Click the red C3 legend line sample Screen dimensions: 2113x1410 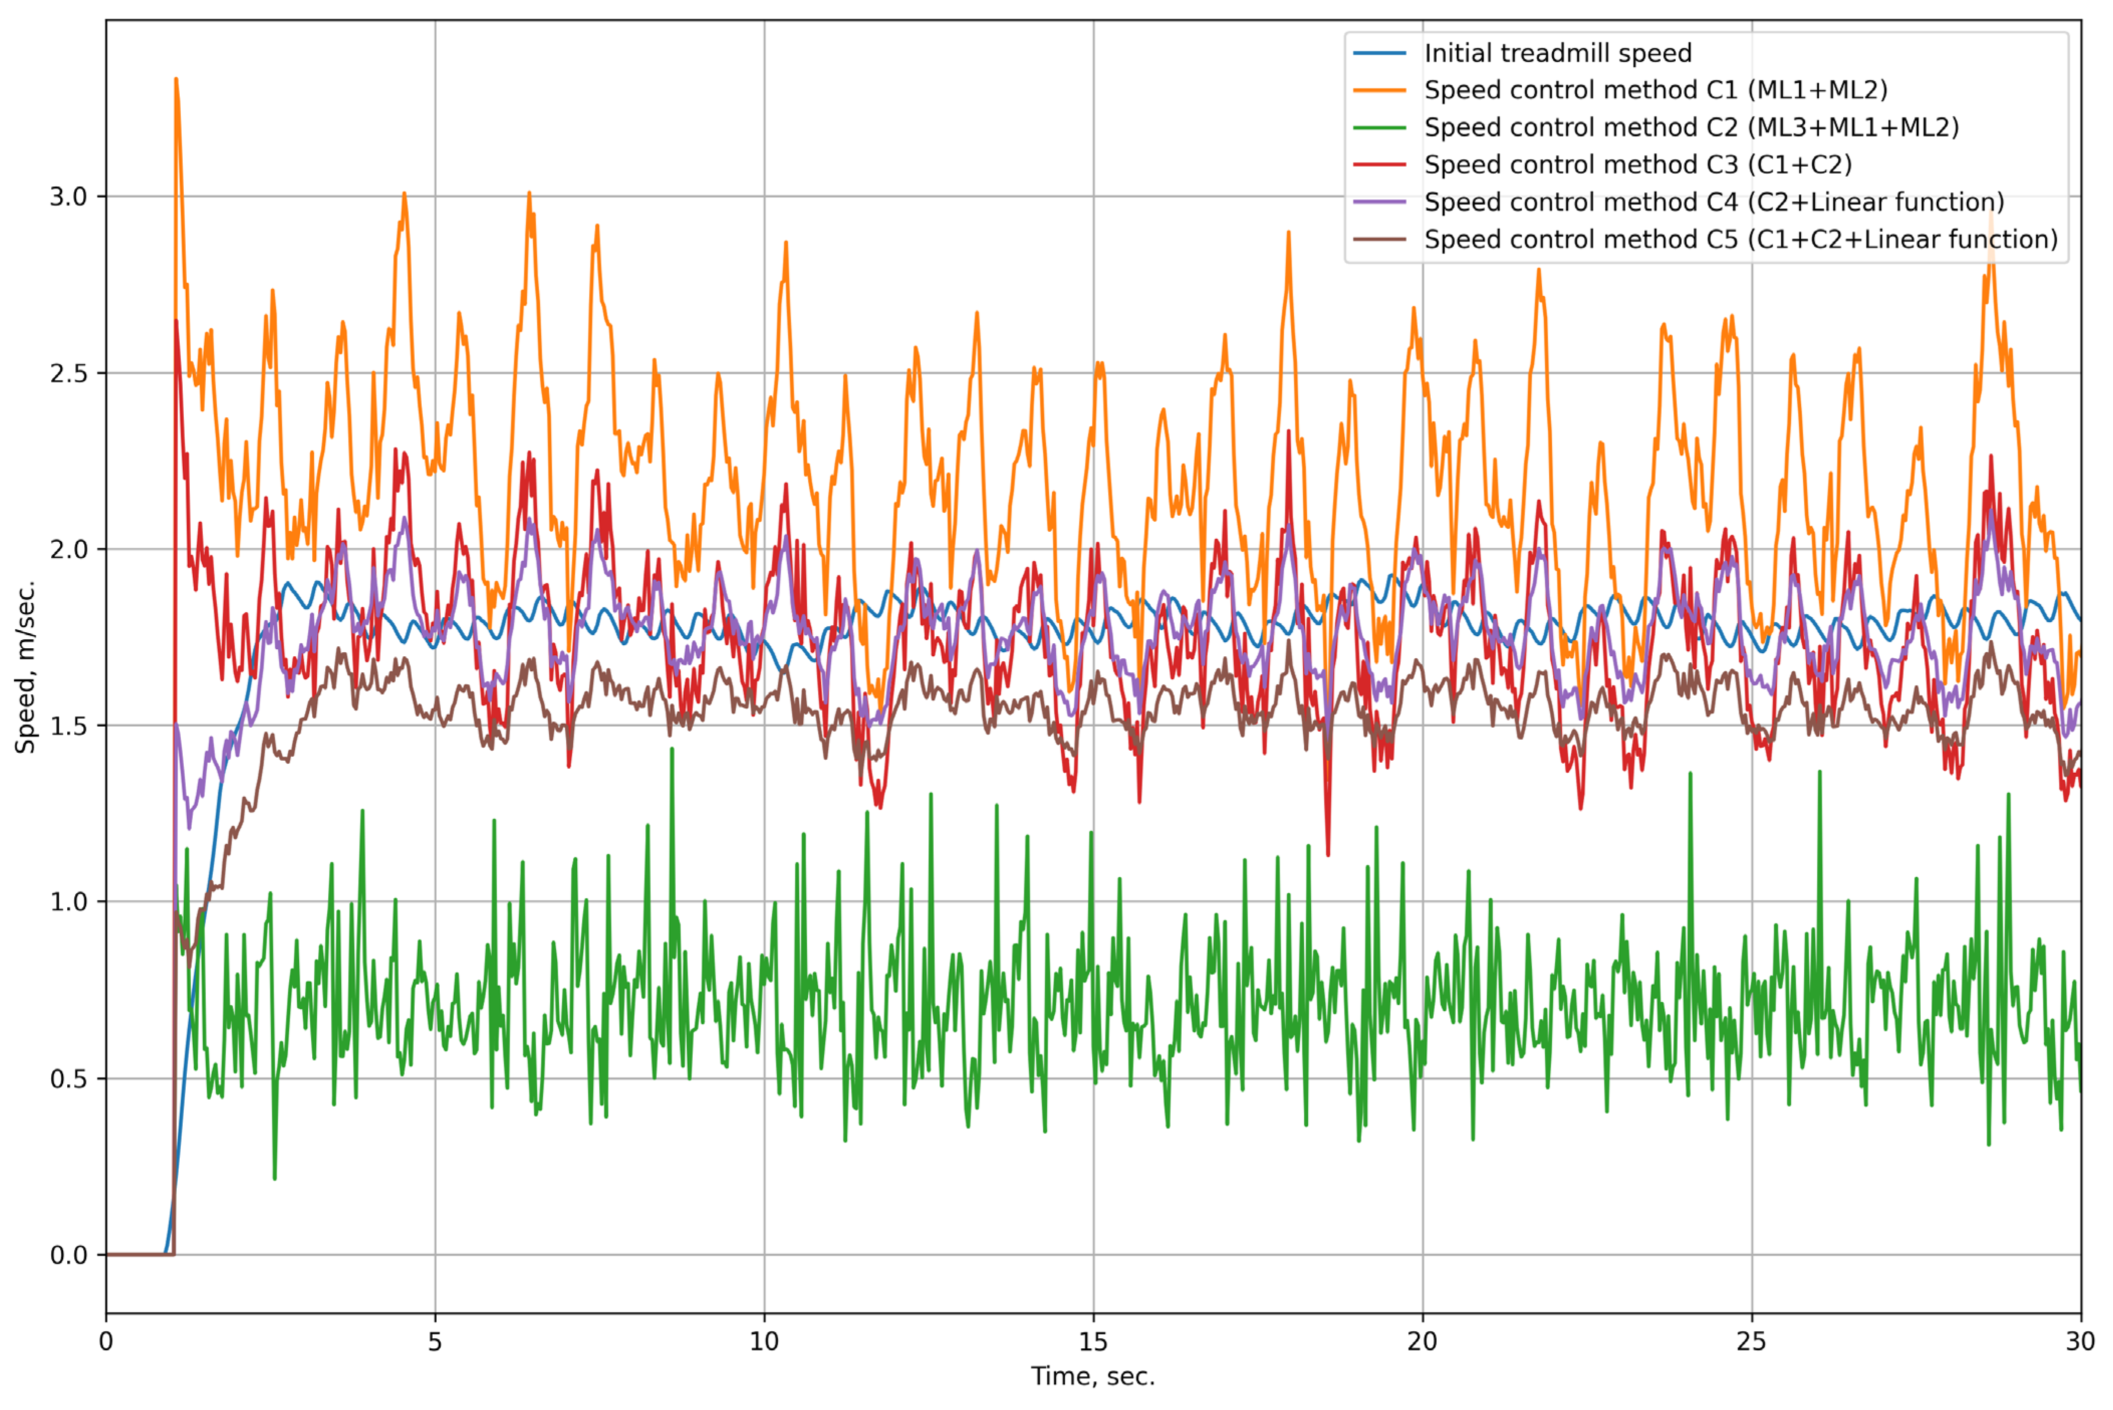tap(1379, 166)
